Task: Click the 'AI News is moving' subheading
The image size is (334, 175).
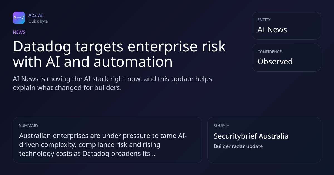Action: pos(112,83)
